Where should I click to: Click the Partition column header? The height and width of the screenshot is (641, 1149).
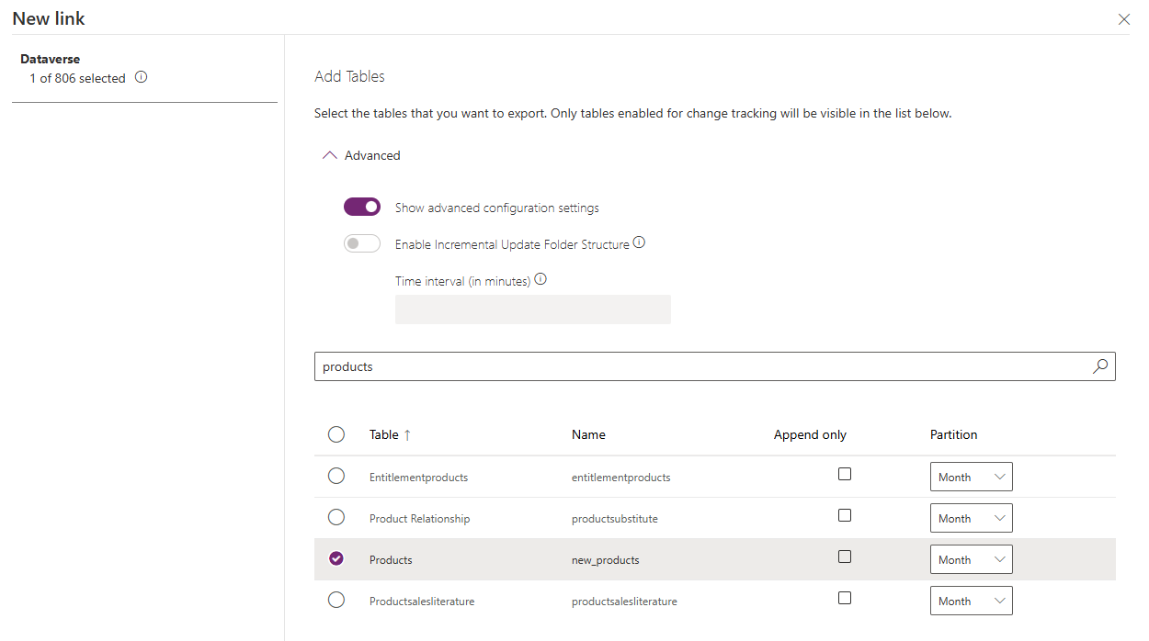pos(954,435)
